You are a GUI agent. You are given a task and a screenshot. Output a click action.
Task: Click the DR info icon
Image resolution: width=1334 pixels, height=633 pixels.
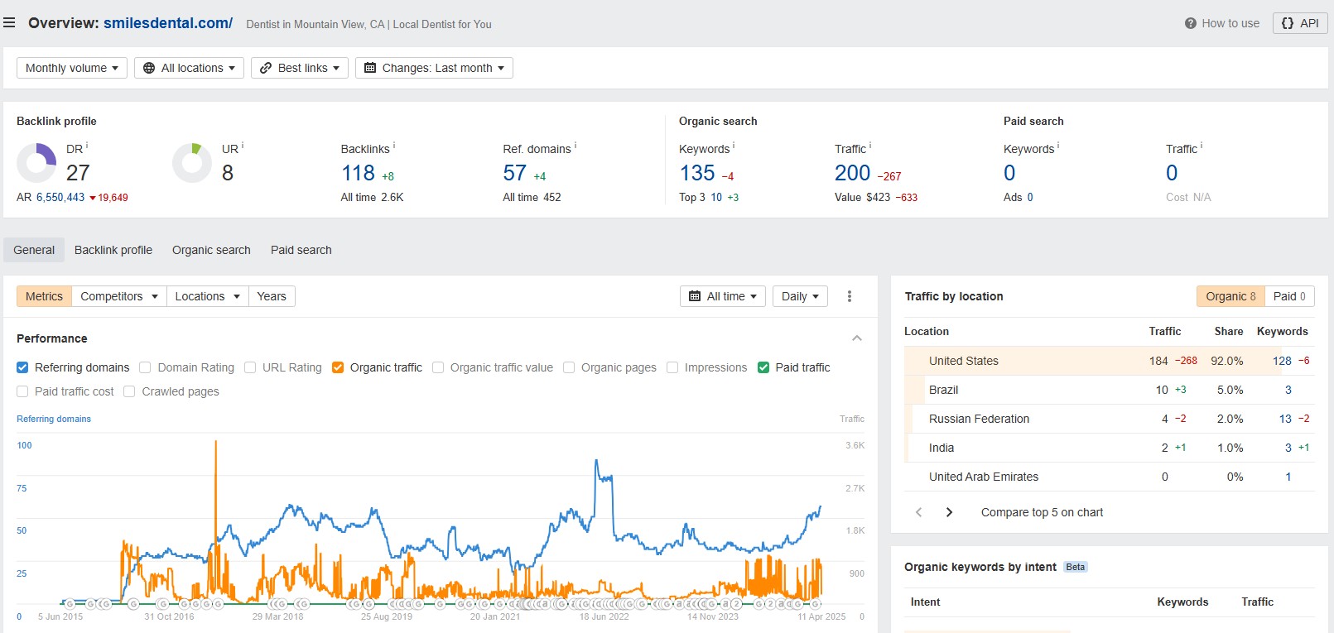[87, 145]
